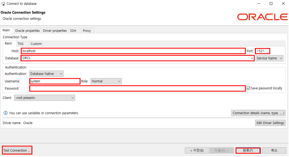Open the Role Normal dropdown
Viewport: 289px width, 157px height.
point(106,81)
